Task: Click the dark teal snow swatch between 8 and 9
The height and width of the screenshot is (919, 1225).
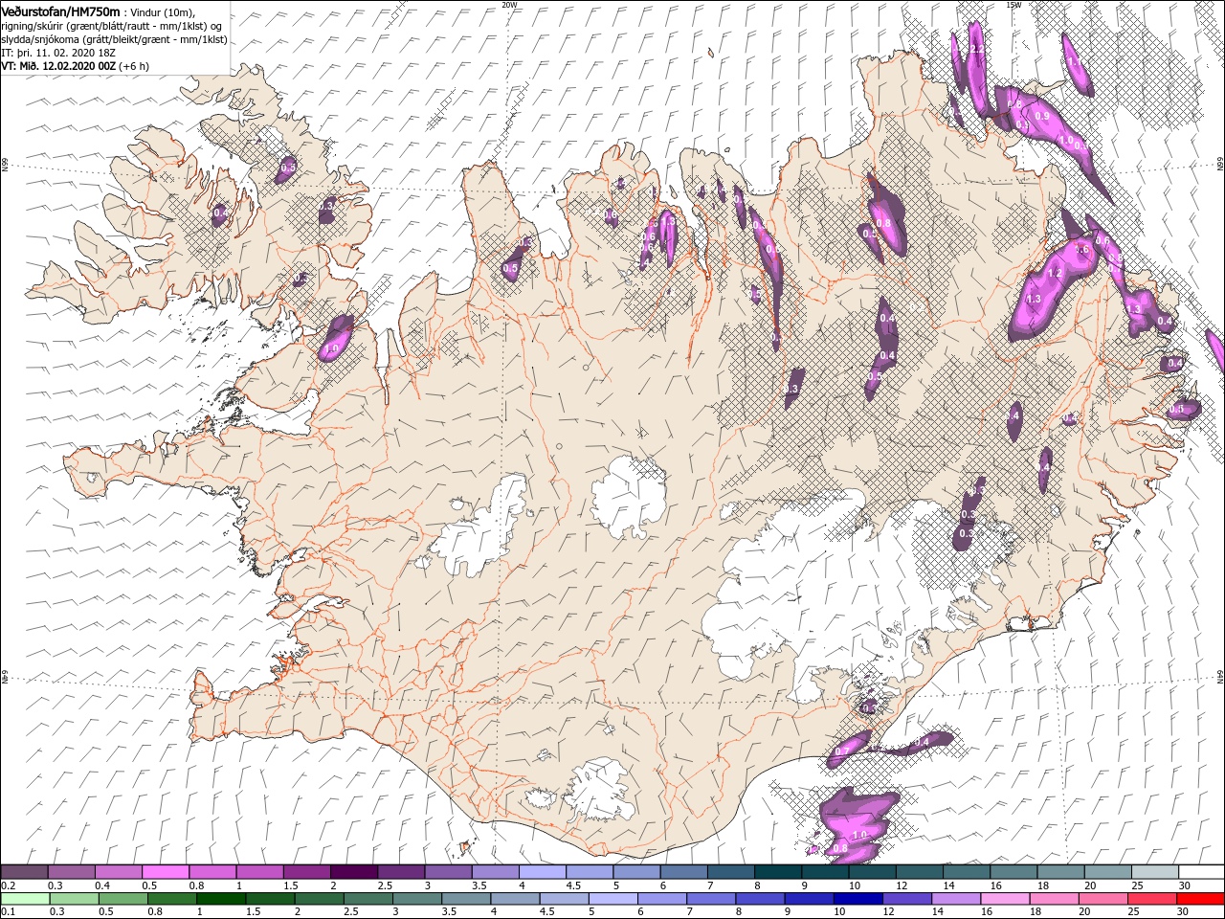Action: click(777, 872)
